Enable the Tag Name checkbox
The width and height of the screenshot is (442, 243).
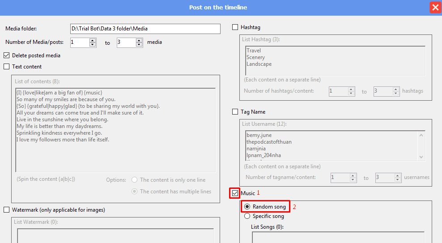(x=235, y=112)
